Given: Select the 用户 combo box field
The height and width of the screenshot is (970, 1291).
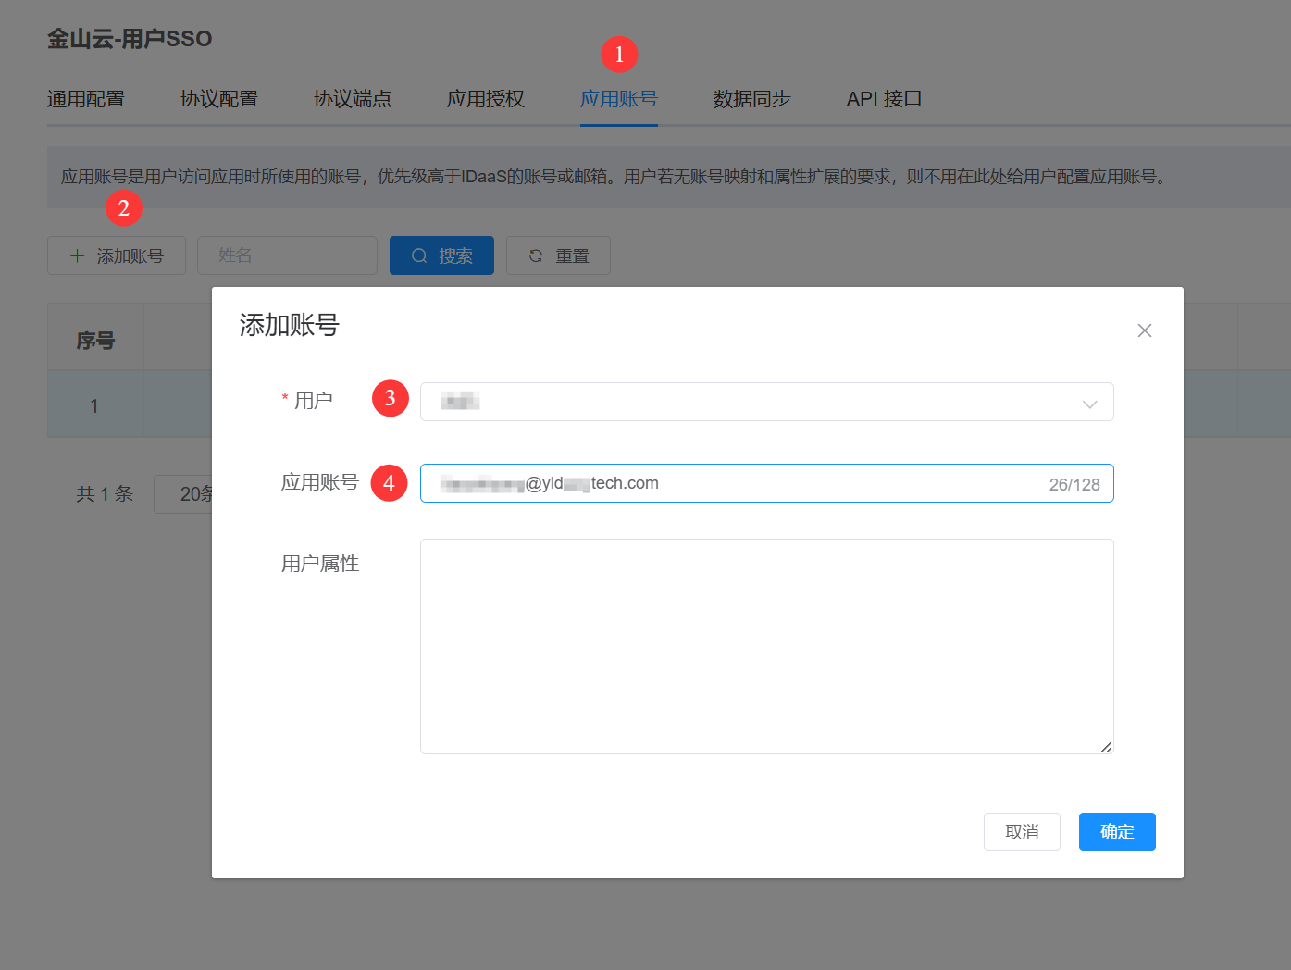Looking at the screenshot, I should [x=750, y=402].
